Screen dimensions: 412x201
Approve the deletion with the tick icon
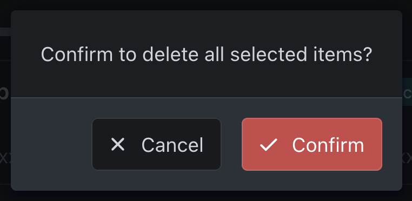(x=269, y=145)
